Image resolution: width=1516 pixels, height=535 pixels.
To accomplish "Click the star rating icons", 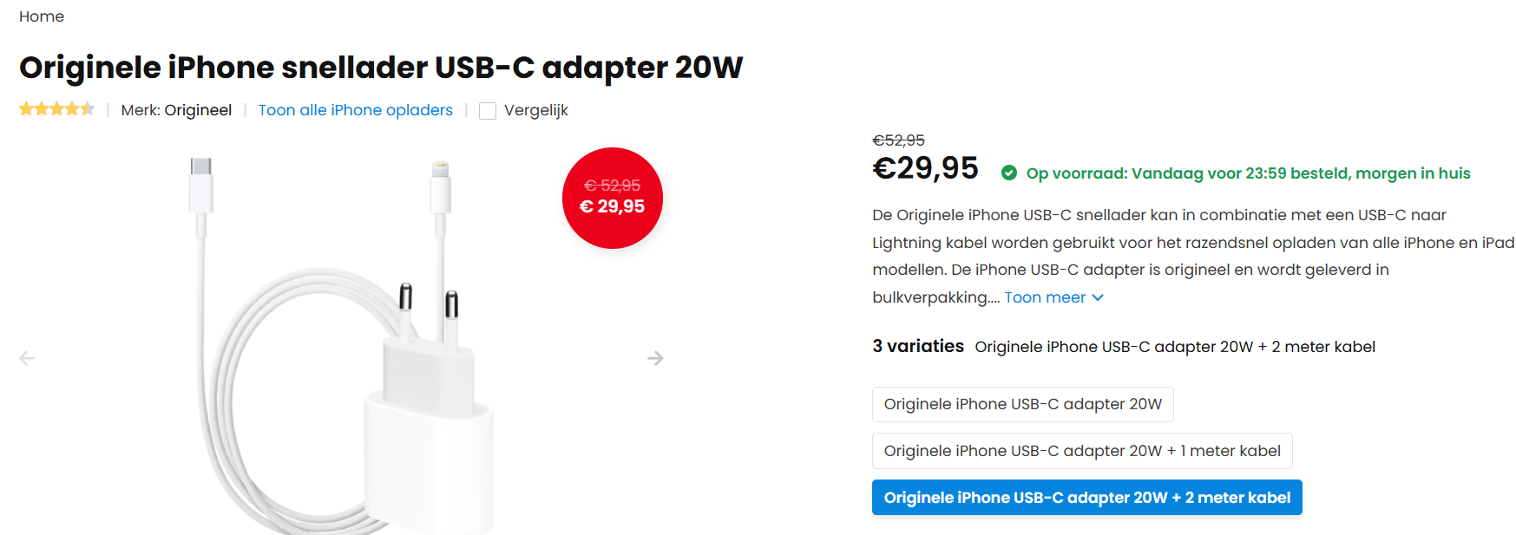I will pyautogui.click(x=56, y=109).
